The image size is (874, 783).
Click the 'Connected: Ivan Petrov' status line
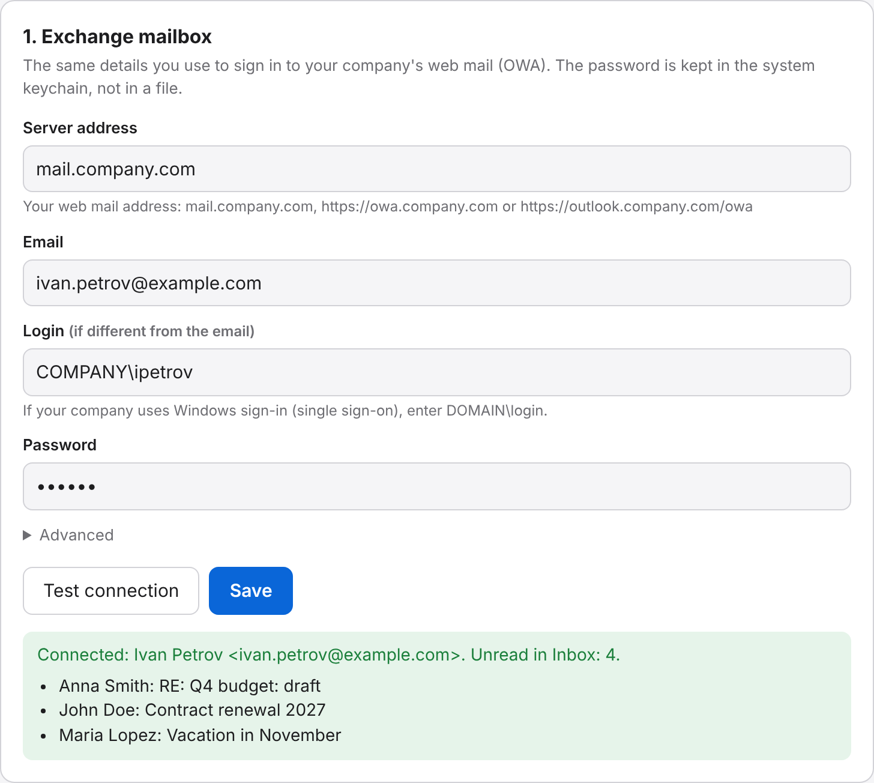328,655
